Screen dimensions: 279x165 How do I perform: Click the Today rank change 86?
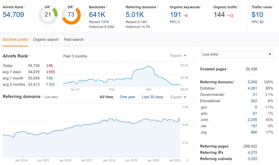pyautogui.click(x=50, y=66)
